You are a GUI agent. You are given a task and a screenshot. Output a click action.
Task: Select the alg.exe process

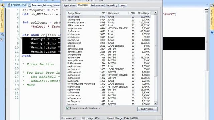(x=109, y=46)
